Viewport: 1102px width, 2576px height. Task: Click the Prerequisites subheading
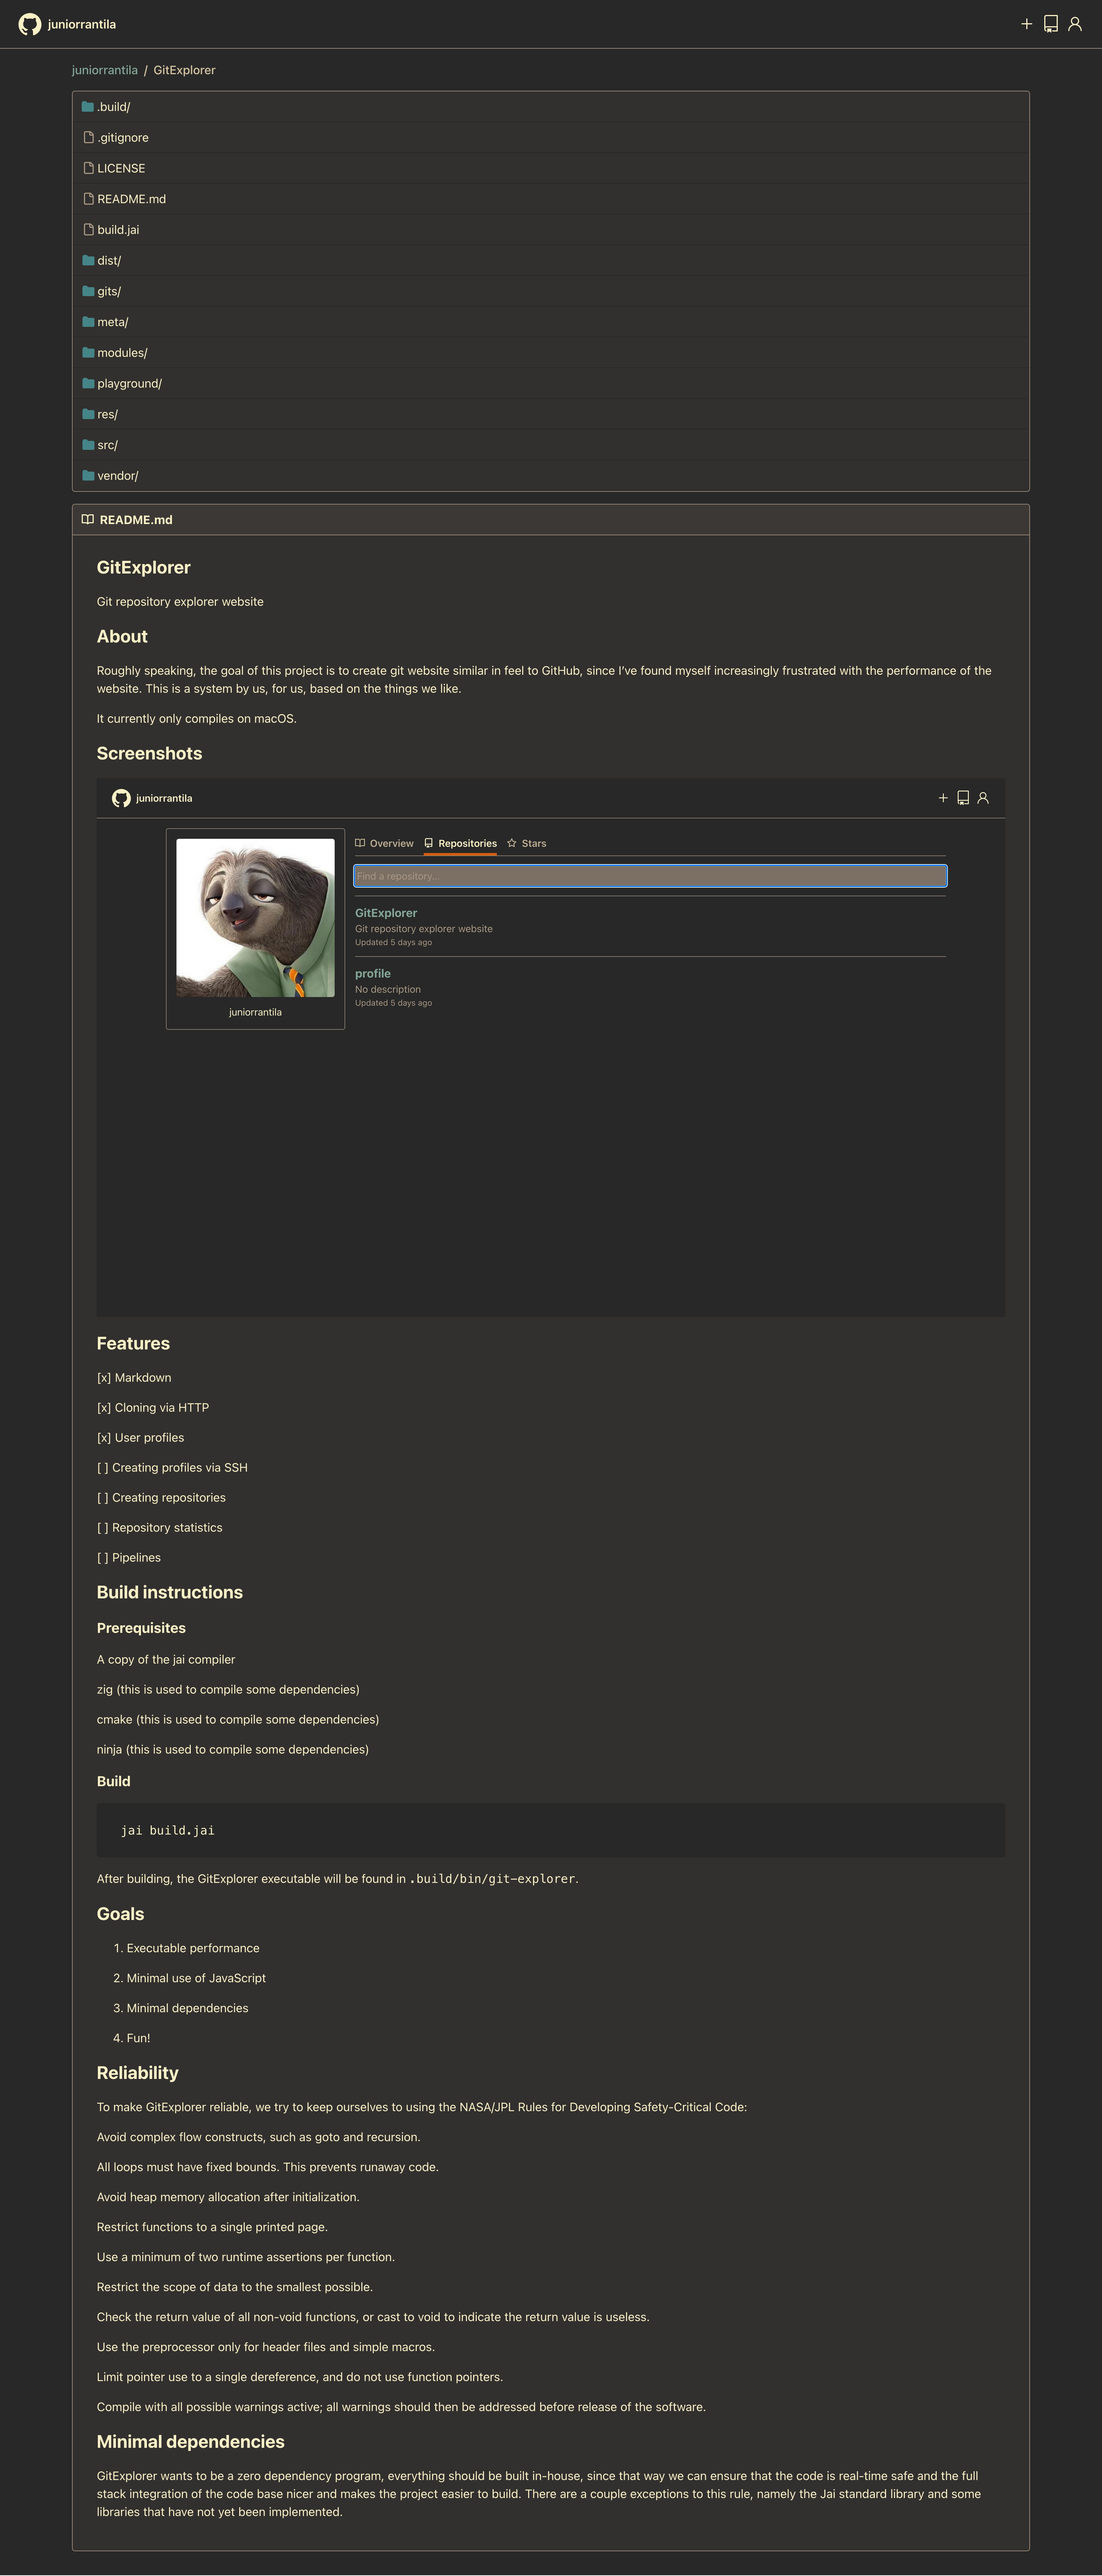coord(141,1628)
